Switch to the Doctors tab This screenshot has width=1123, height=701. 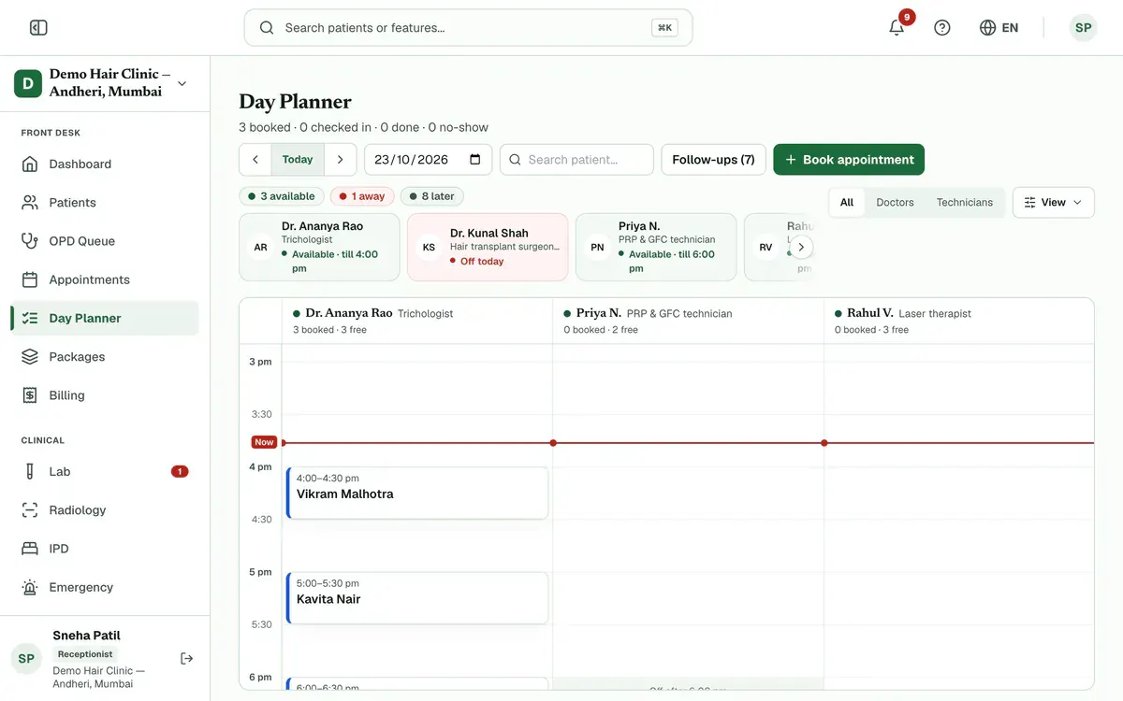(895, 203)
